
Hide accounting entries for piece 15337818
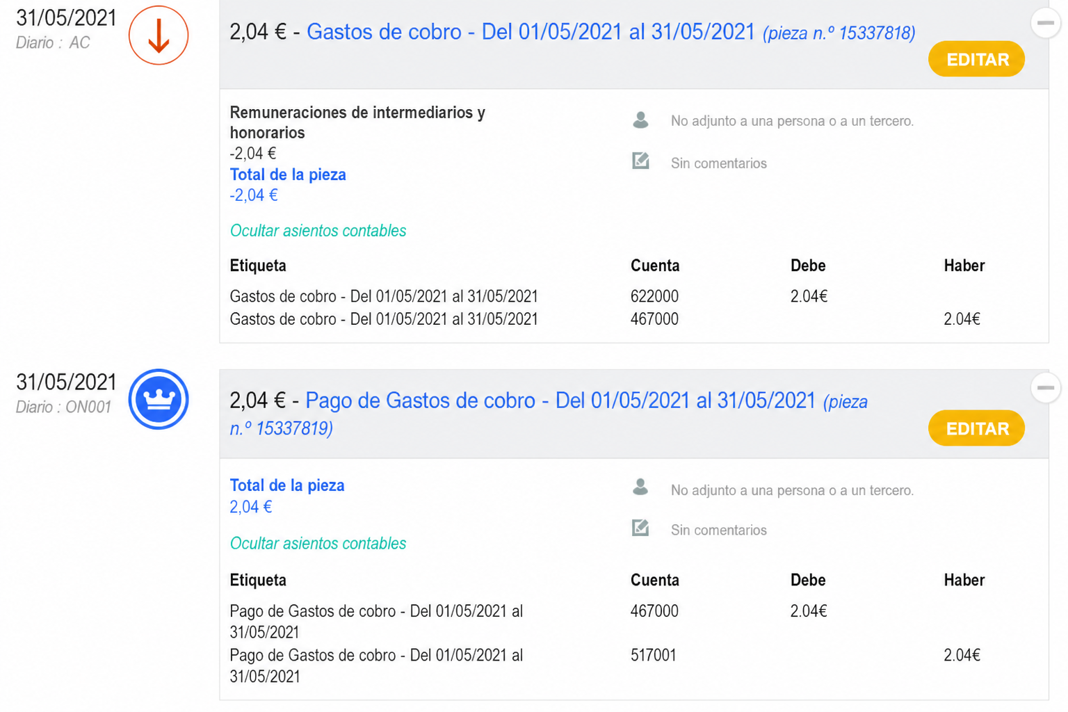pyautogui.click(x=318, y=231)
